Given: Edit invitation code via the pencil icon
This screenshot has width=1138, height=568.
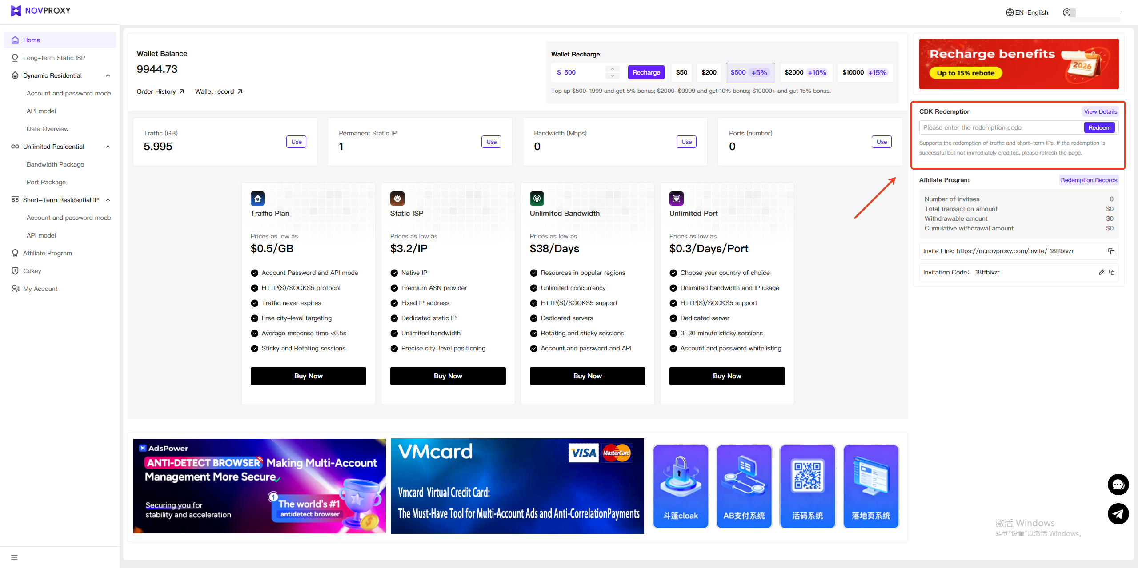Looking at the screenshot, I should click(1101, 272).
